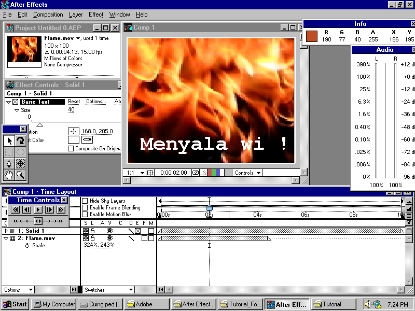
Task: Toggle lock on Solid 1 layer
Action: point(92,231)
